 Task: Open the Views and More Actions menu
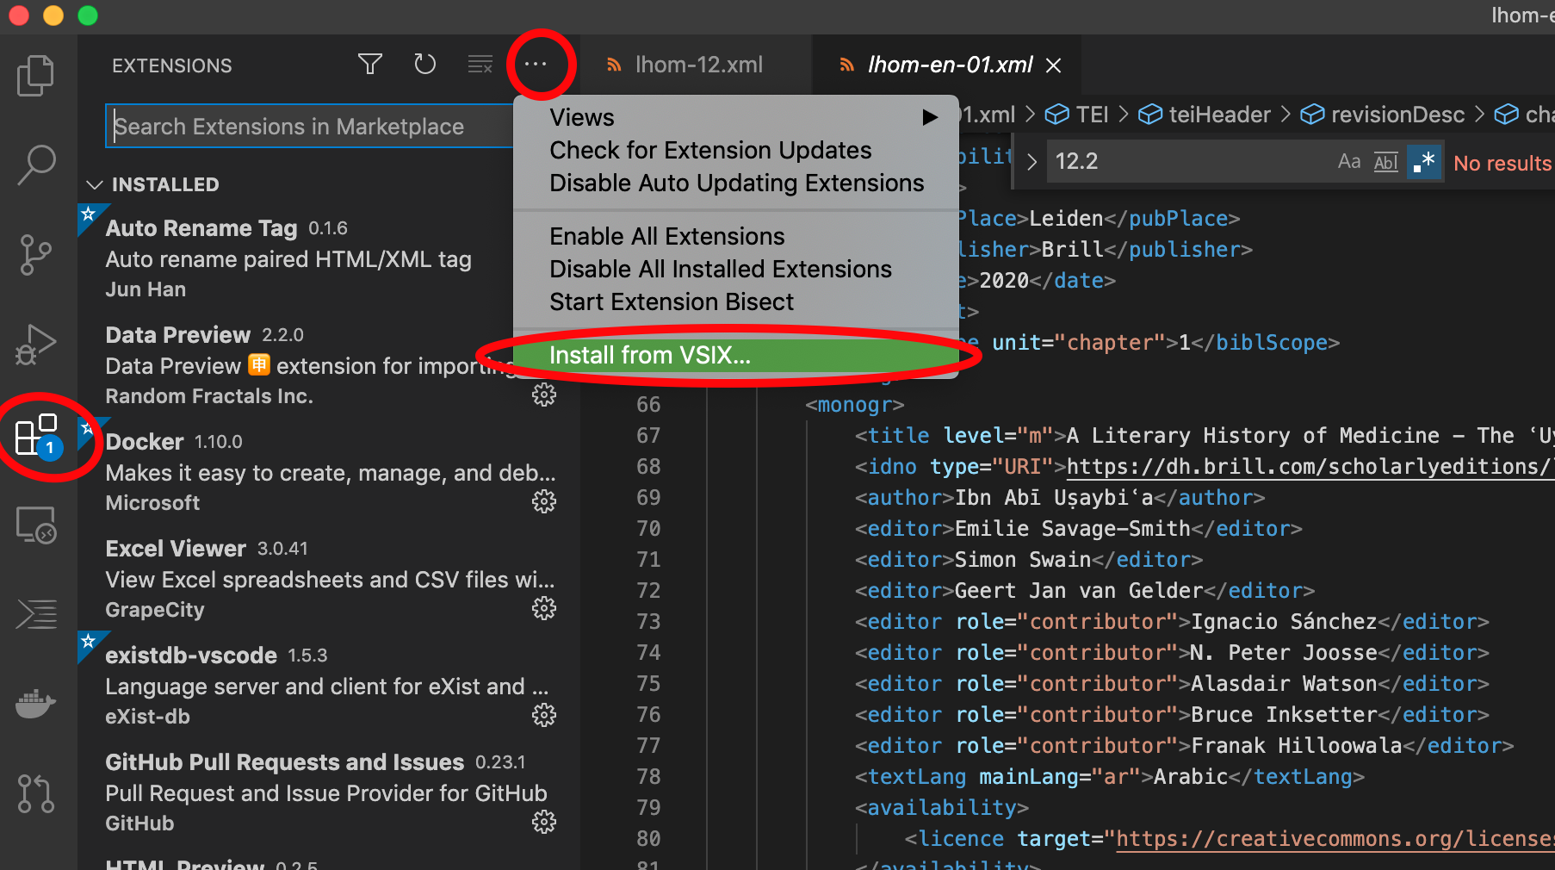[536, 64]
